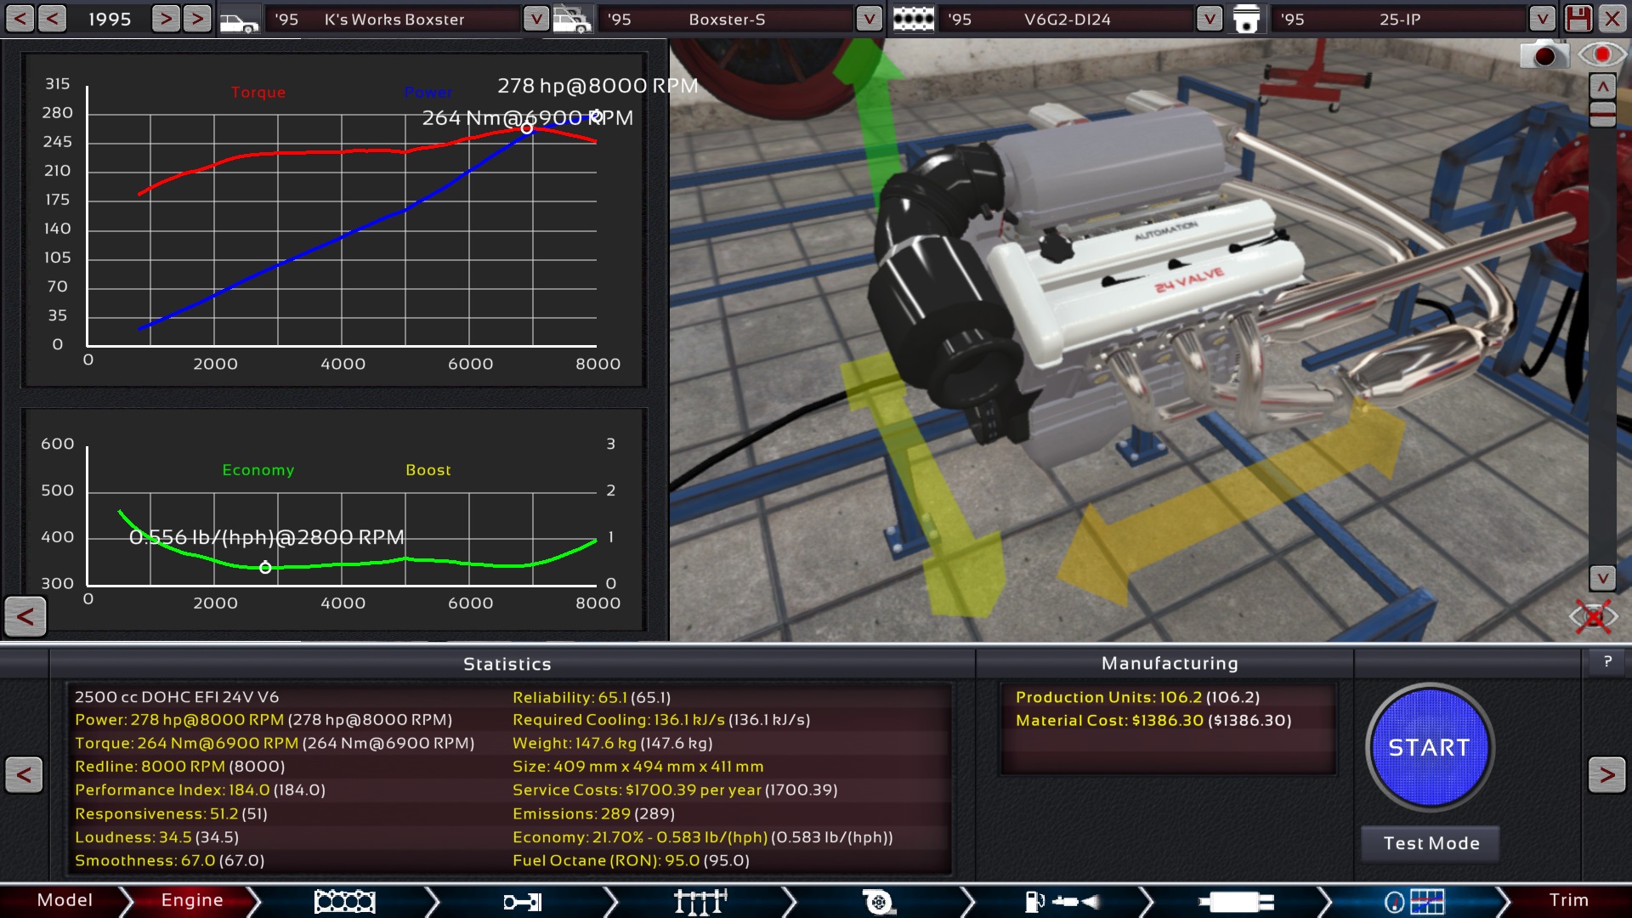The height and width of the screenshot is (918, 1632).
Task: Toggle the red eye view icon
Action: [1601, 54]
